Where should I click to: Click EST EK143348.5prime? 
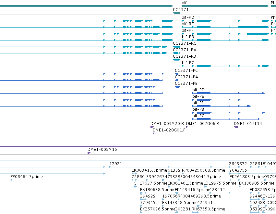(x=180, y=203)
